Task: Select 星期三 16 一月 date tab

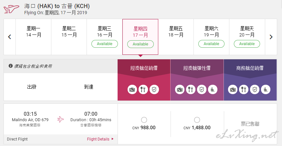Action: (x=105, y=37)
